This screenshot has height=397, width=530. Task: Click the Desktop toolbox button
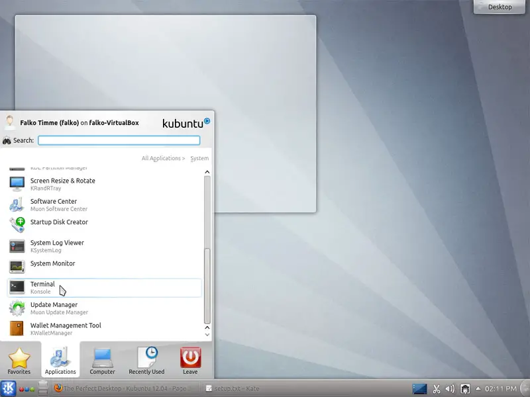tap(500, 7)
